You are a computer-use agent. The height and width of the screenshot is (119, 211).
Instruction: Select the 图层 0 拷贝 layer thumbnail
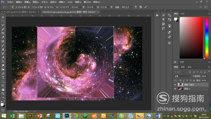(180, 85)
